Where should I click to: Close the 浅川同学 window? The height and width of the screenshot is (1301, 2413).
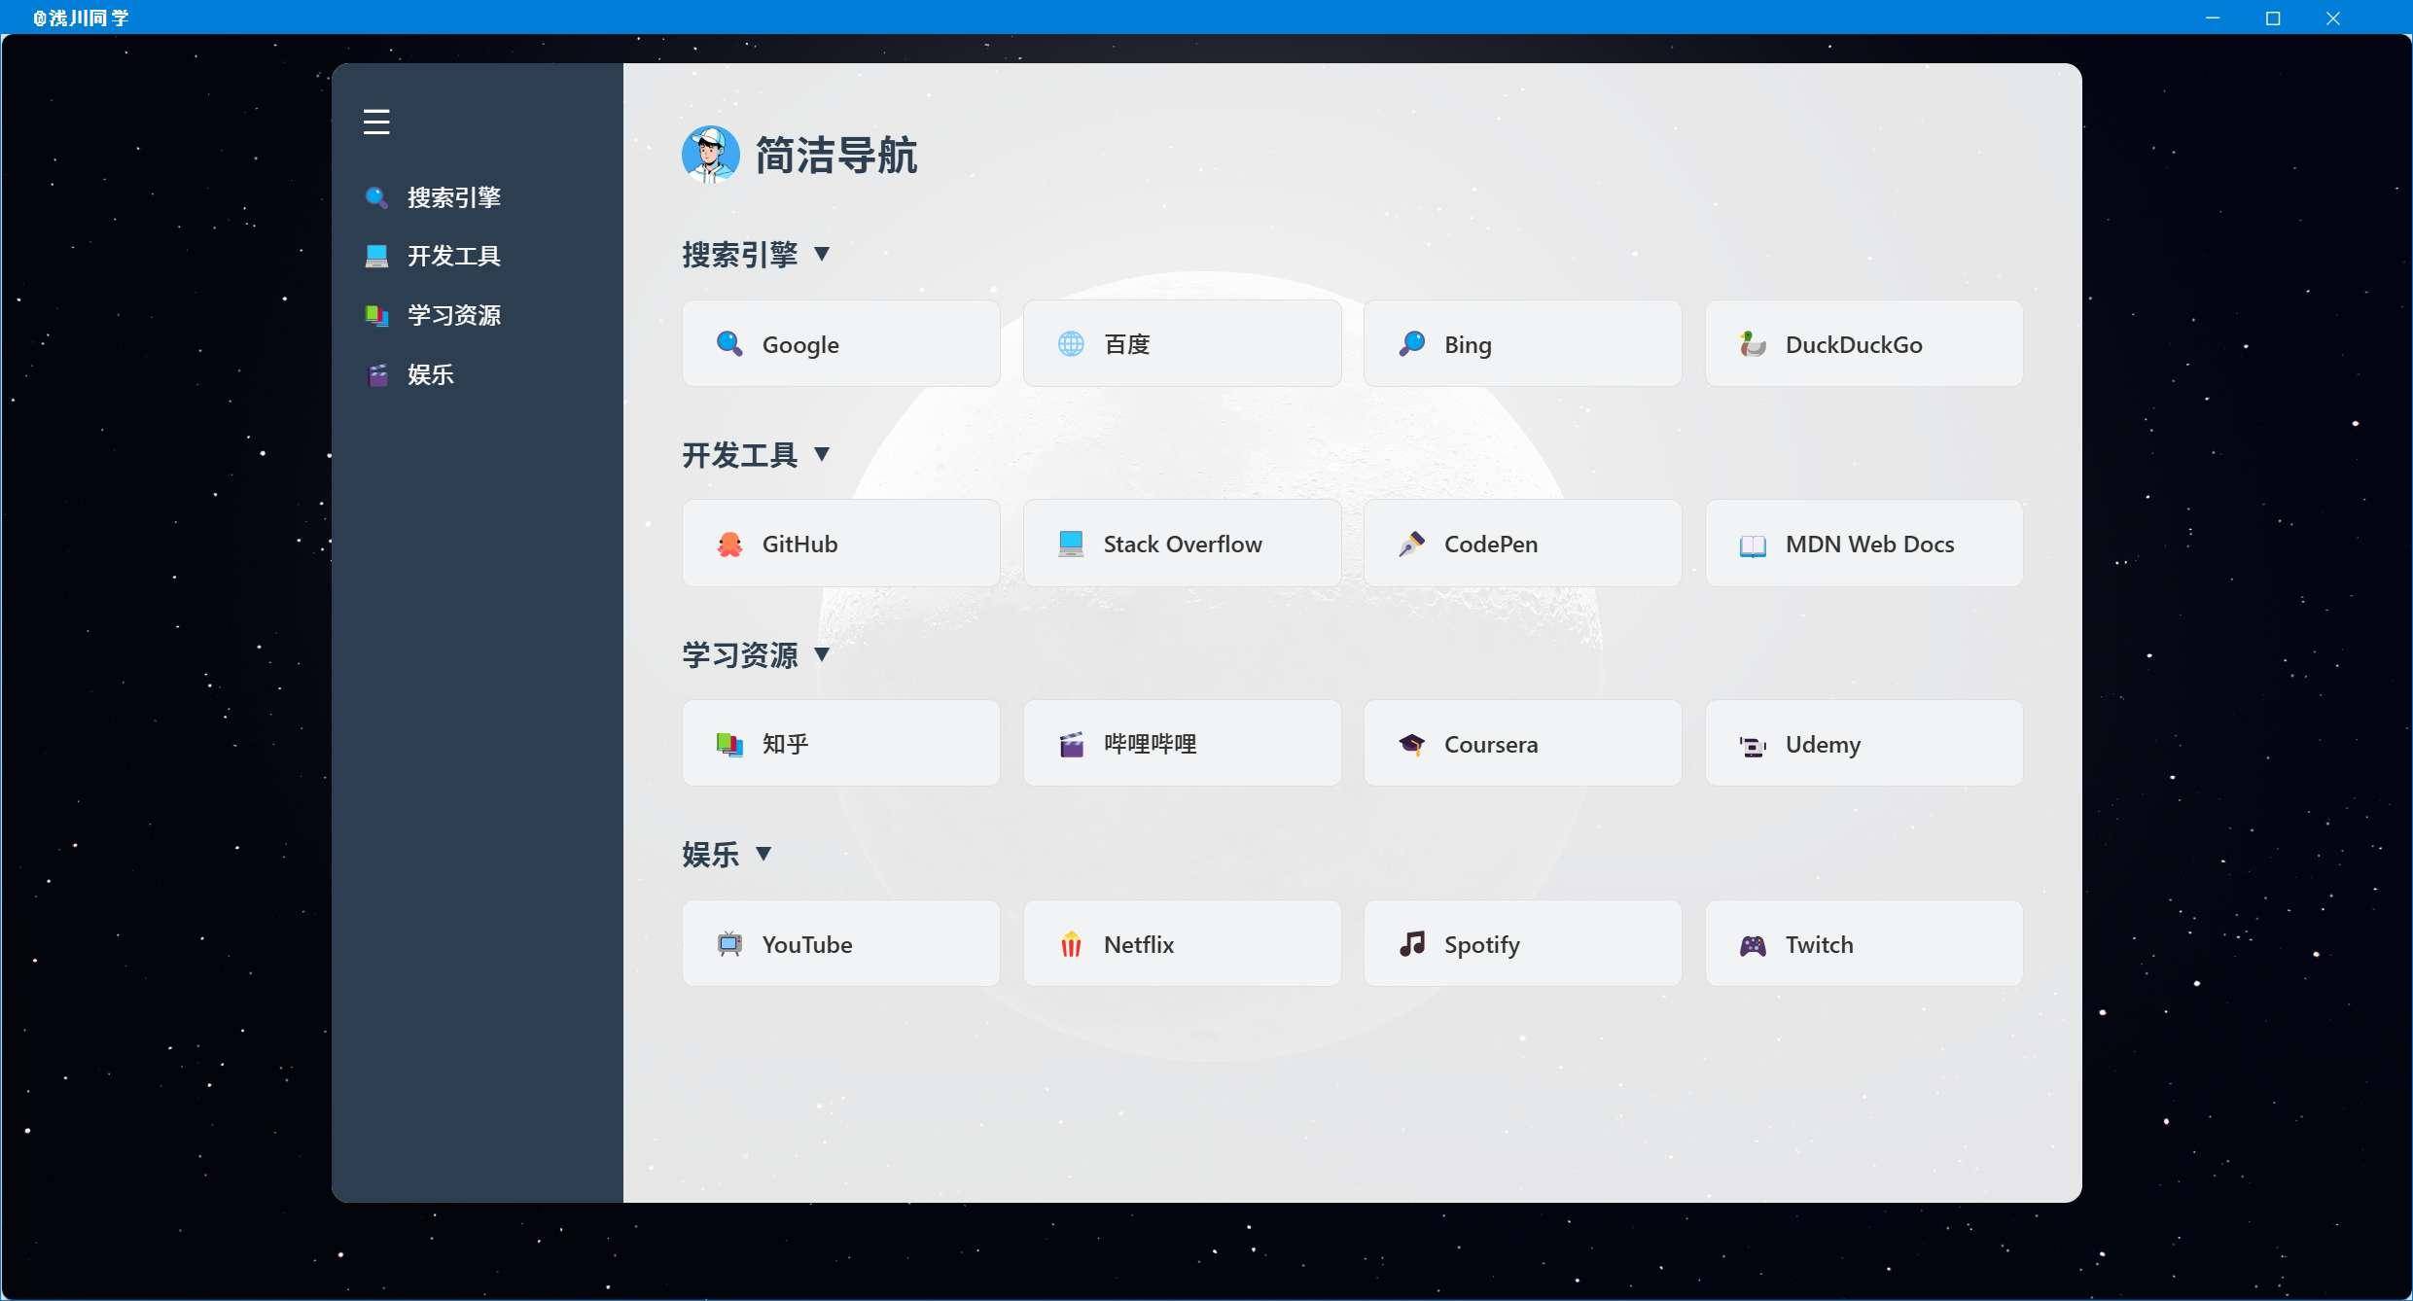(2333, 18)
